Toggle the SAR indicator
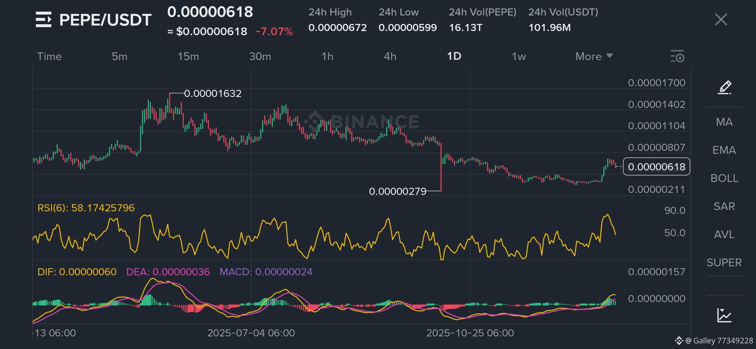Viewport: 756px width, 349px height. tap(724, 206)
